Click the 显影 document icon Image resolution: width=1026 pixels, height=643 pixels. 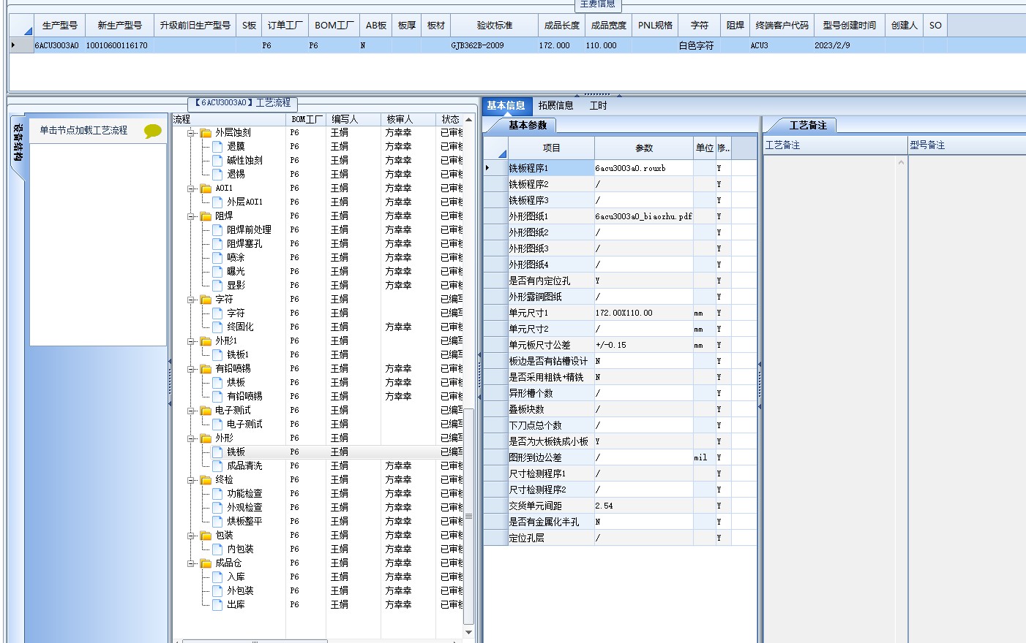click(x=217, y=285)
